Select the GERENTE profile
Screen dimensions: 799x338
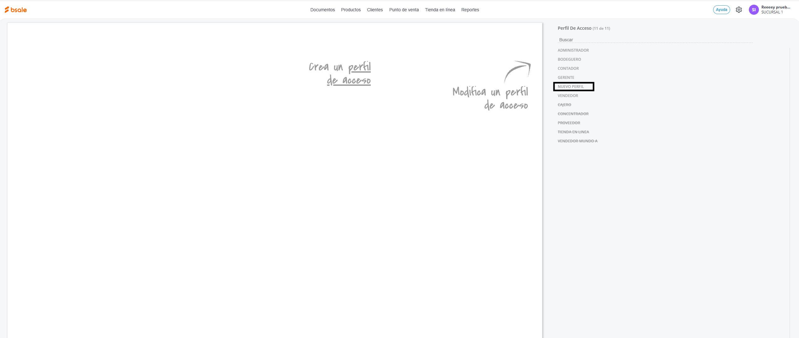click(x=566, y=78)
